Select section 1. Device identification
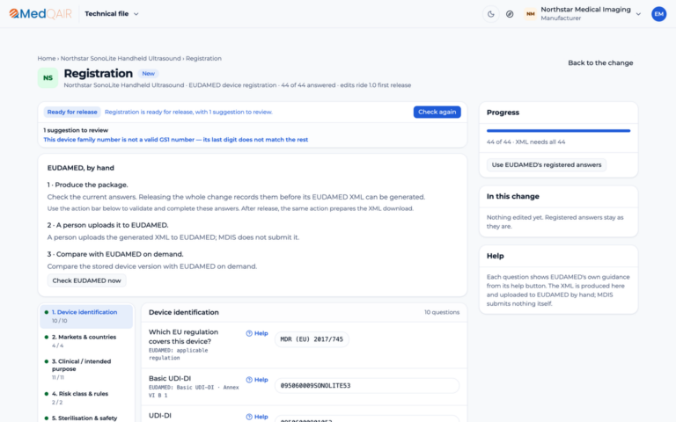The width and height of the screenshot is (676, 422). [x=86, y=316]
